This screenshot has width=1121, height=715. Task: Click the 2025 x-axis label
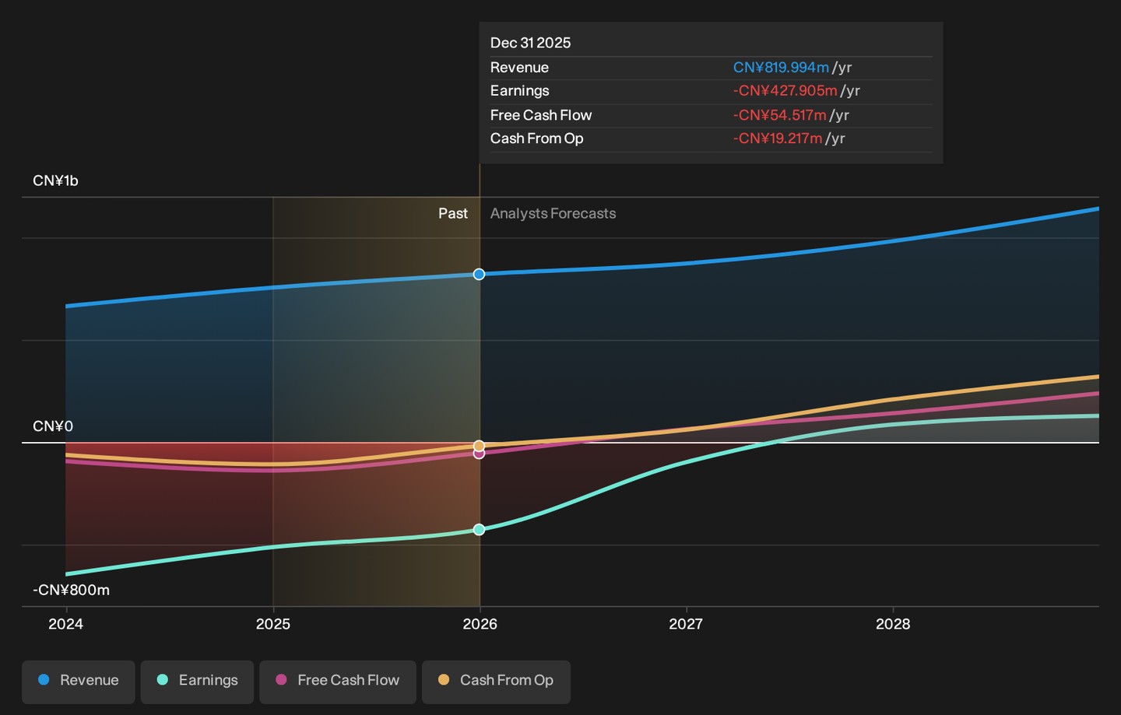[273, 624]
